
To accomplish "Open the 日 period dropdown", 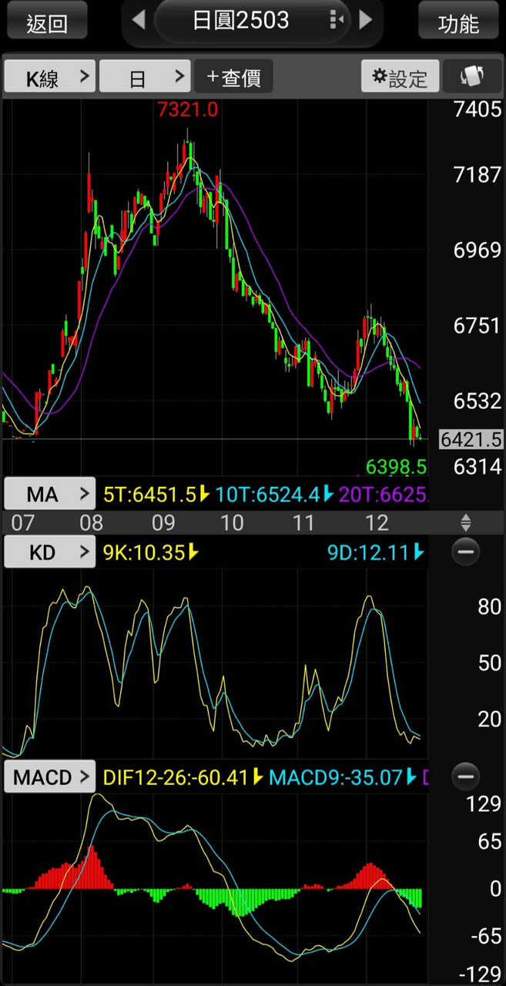I will [145, 76].
